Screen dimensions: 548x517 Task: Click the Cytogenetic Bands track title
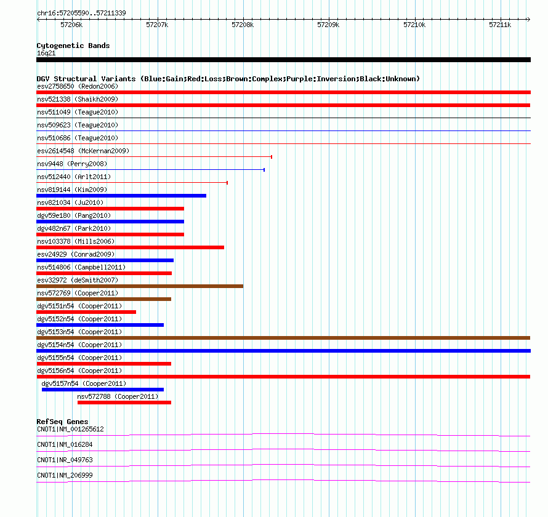pyautogui.click(x=73, y=46)
